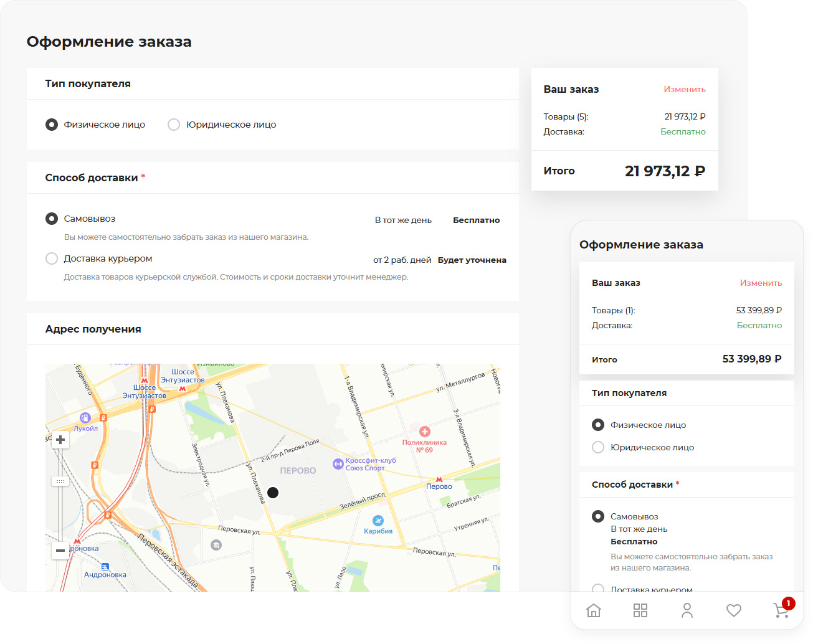Zoom out the map with minus button

click(60, 551)
